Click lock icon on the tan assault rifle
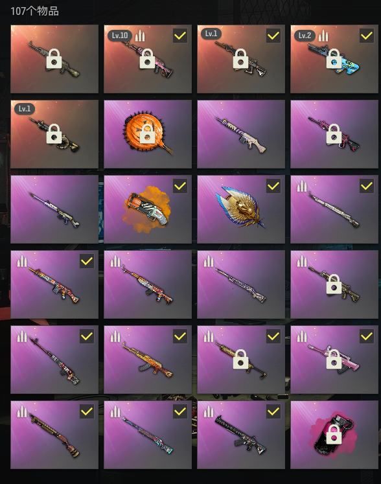 [x=334, y=284]
